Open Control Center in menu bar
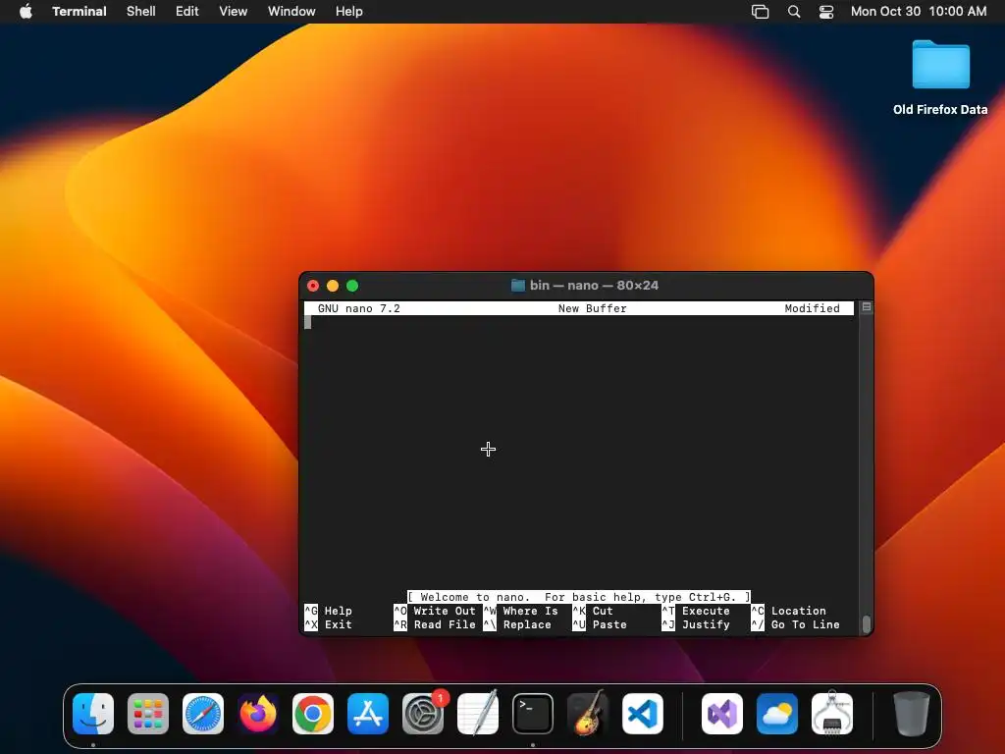The image size is (1005, 754). coord(826,12)
